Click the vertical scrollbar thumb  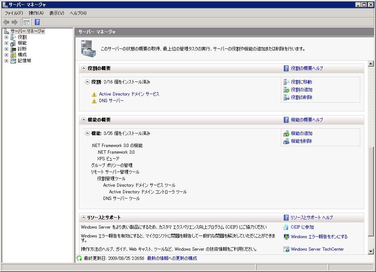click(371, 191)
